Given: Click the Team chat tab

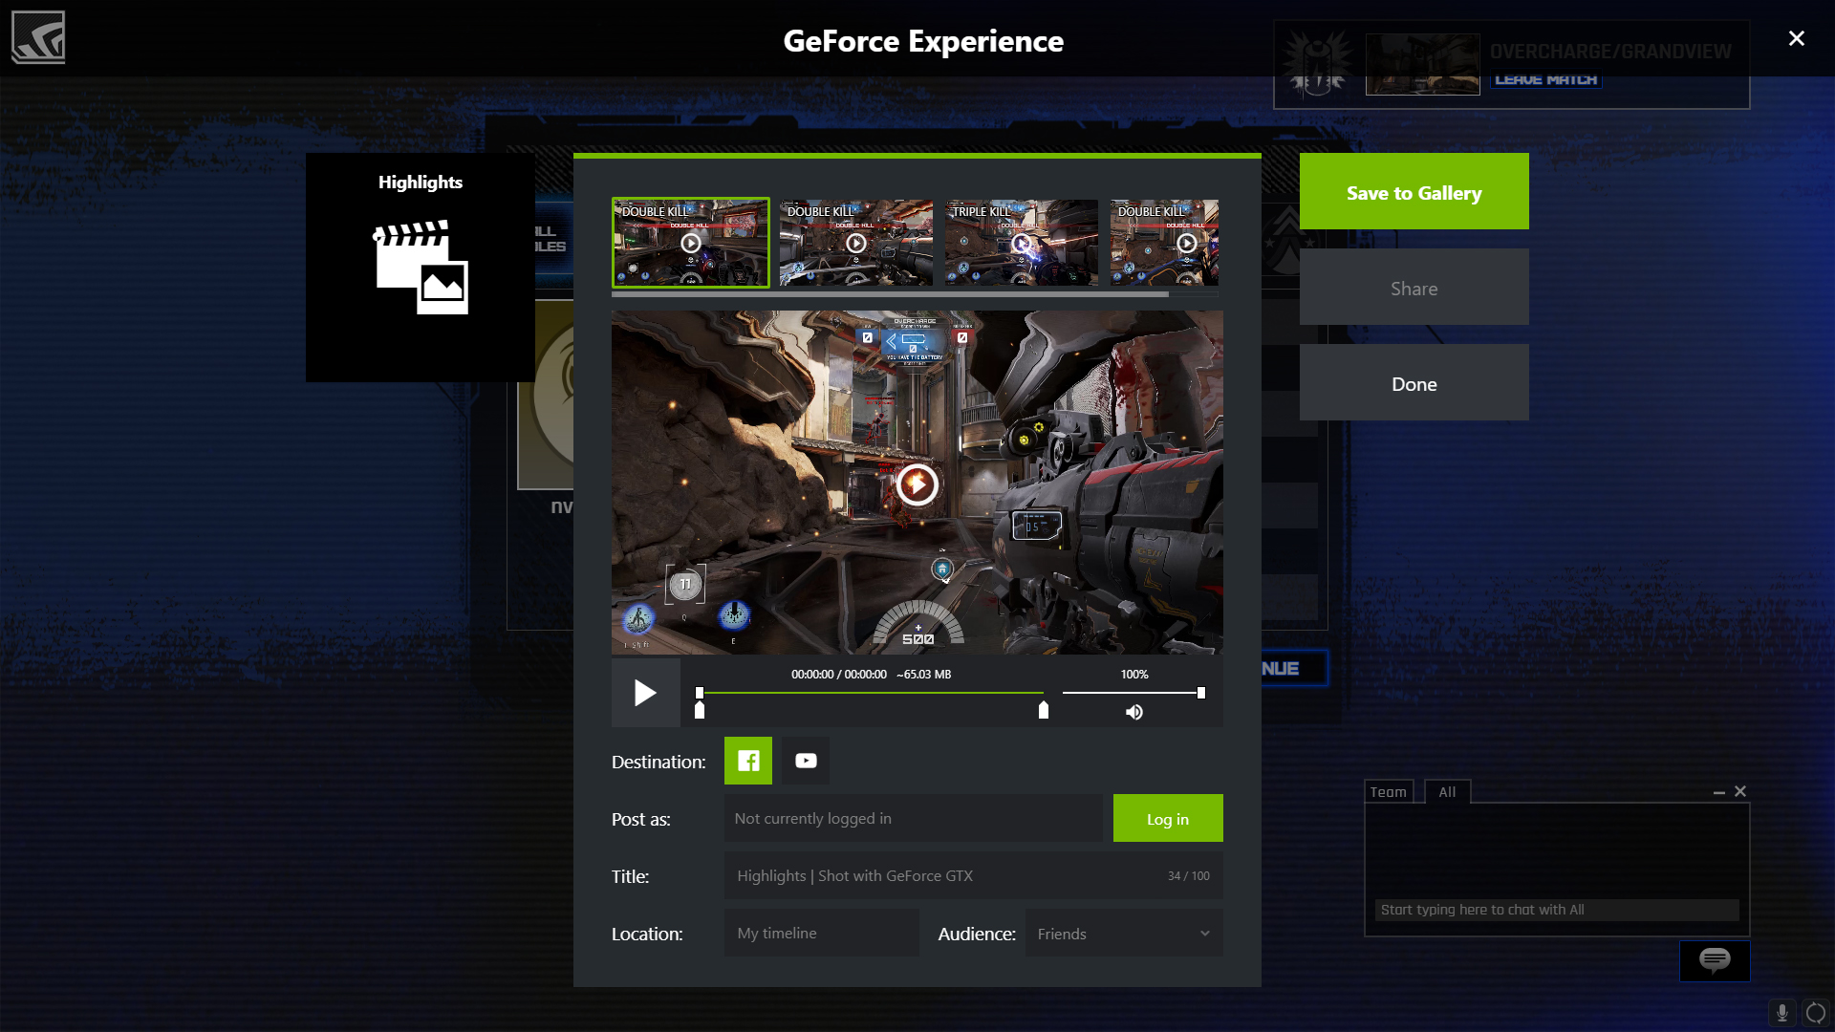Looking at the screenshot, I should point(1388,791).
